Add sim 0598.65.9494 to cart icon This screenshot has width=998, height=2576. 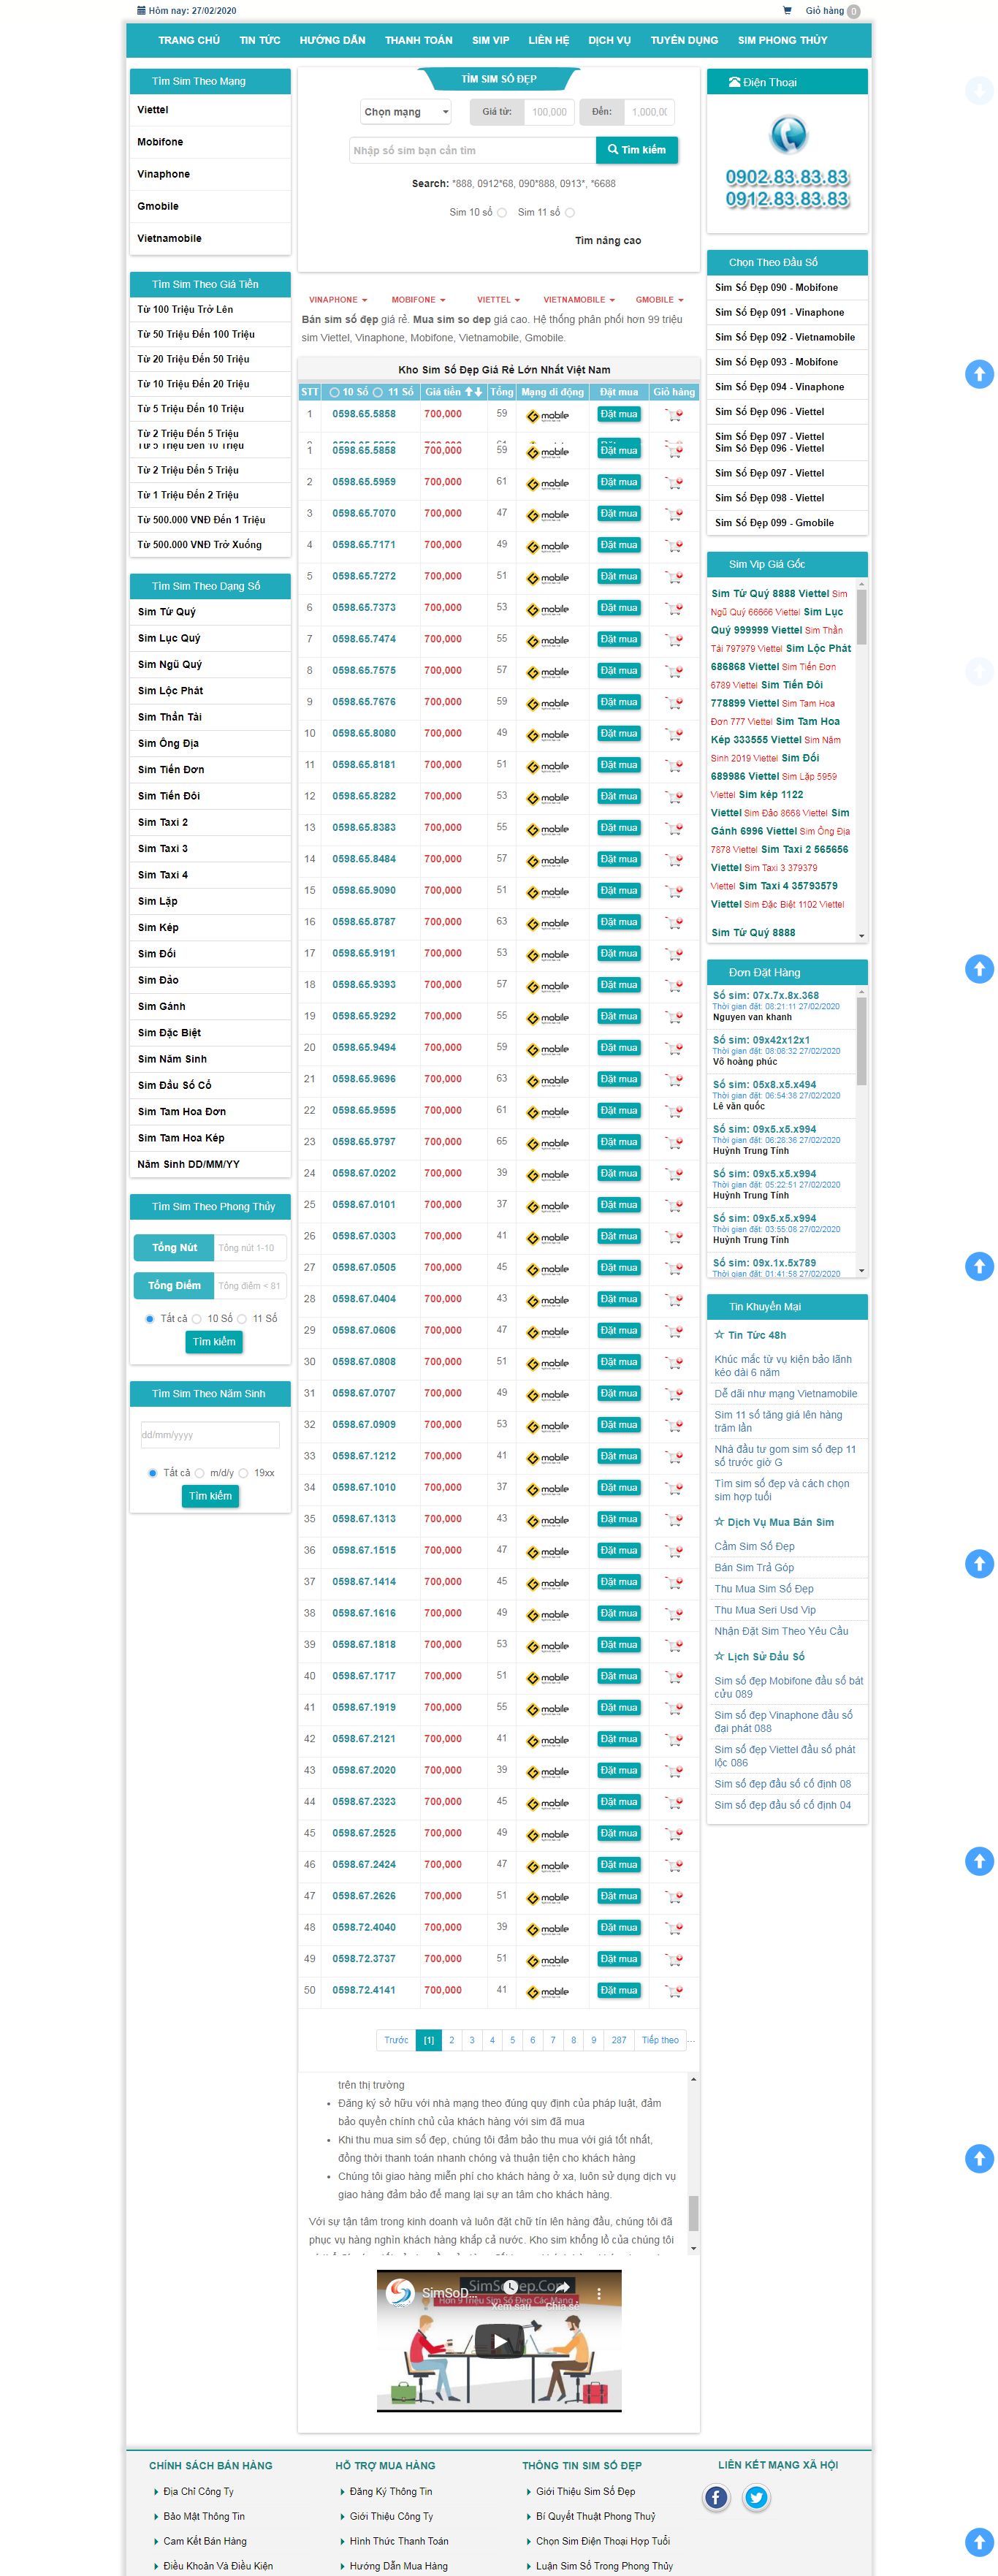click(x=674, y=1048)
